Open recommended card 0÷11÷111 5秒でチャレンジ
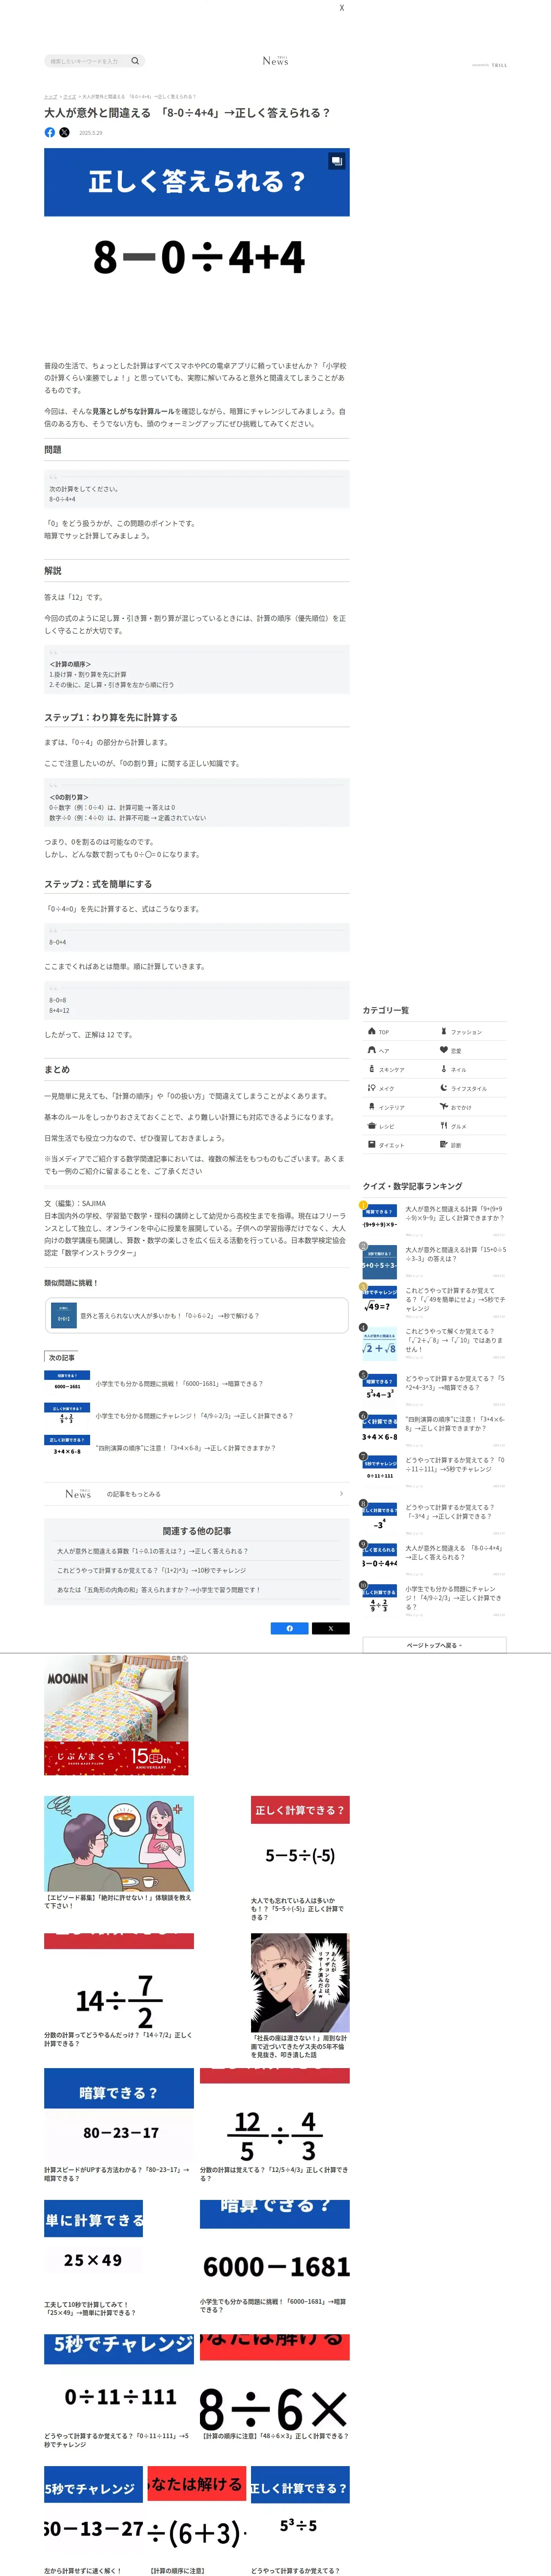The width and height of the screenshot is (551, 2576). [x=119, y=2392]
